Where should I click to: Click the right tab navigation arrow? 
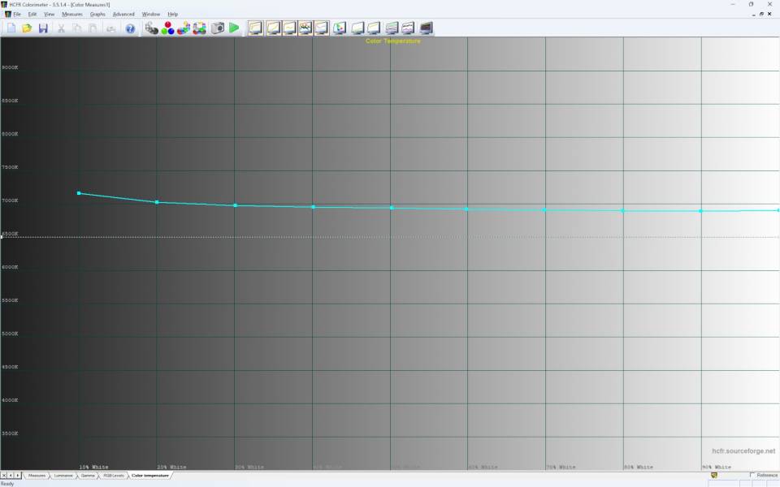[x=18, y=476]
